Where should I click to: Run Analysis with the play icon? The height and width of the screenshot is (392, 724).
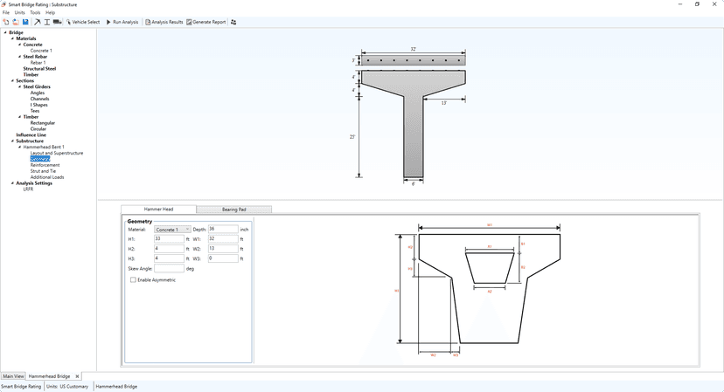(x=108, y=22)
